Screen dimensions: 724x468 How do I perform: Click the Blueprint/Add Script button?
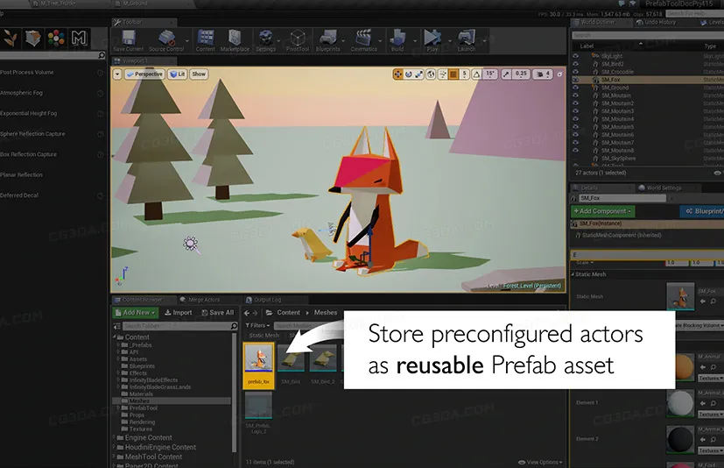click(702, 211)
